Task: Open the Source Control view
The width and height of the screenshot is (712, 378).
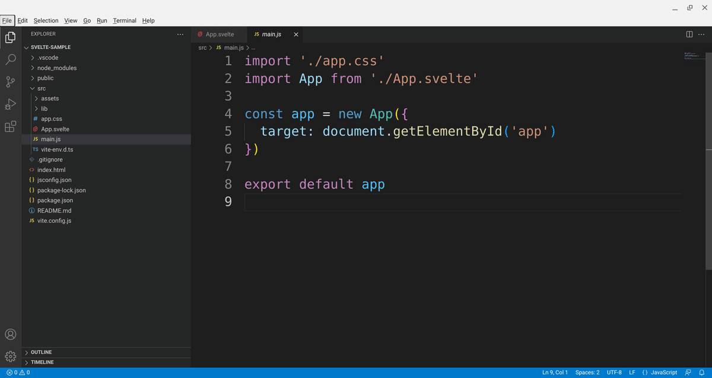Action: point(11,82)
